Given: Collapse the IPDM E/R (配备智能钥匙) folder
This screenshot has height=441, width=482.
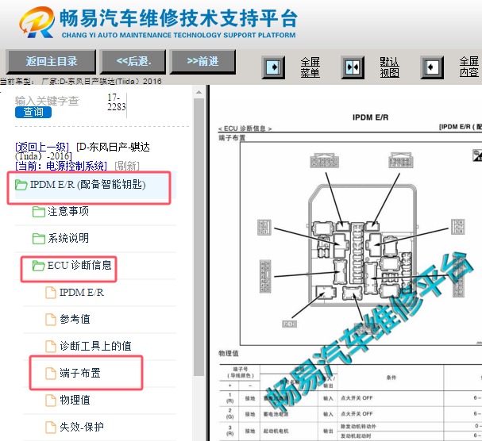Looking at the screenshot, I should coord(87,185).
